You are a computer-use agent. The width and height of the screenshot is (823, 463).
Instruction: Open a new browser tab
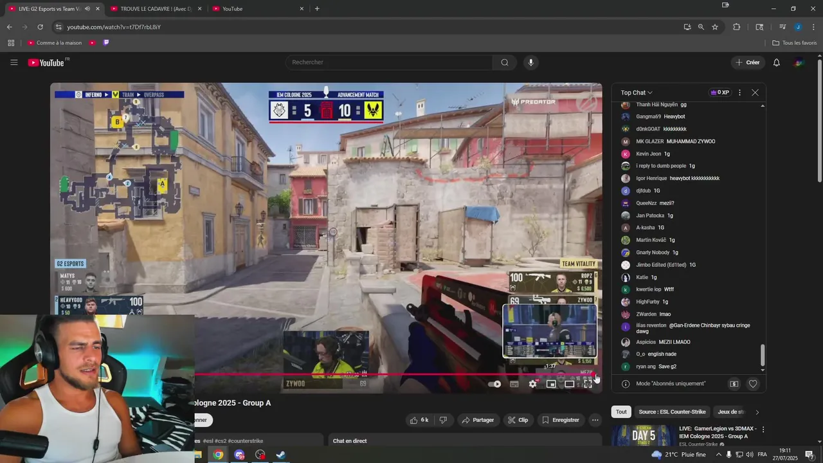pyautogui.click(x=317, y=9)
